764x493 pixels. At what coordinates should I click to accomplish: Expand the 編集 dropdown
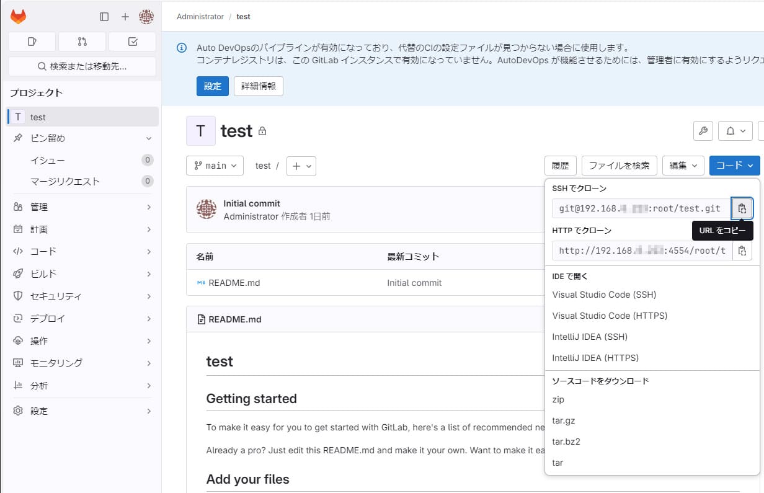683,166
